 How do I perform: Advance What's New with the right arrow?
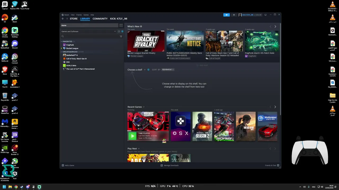pyautogui.click(x=275, y=26)
